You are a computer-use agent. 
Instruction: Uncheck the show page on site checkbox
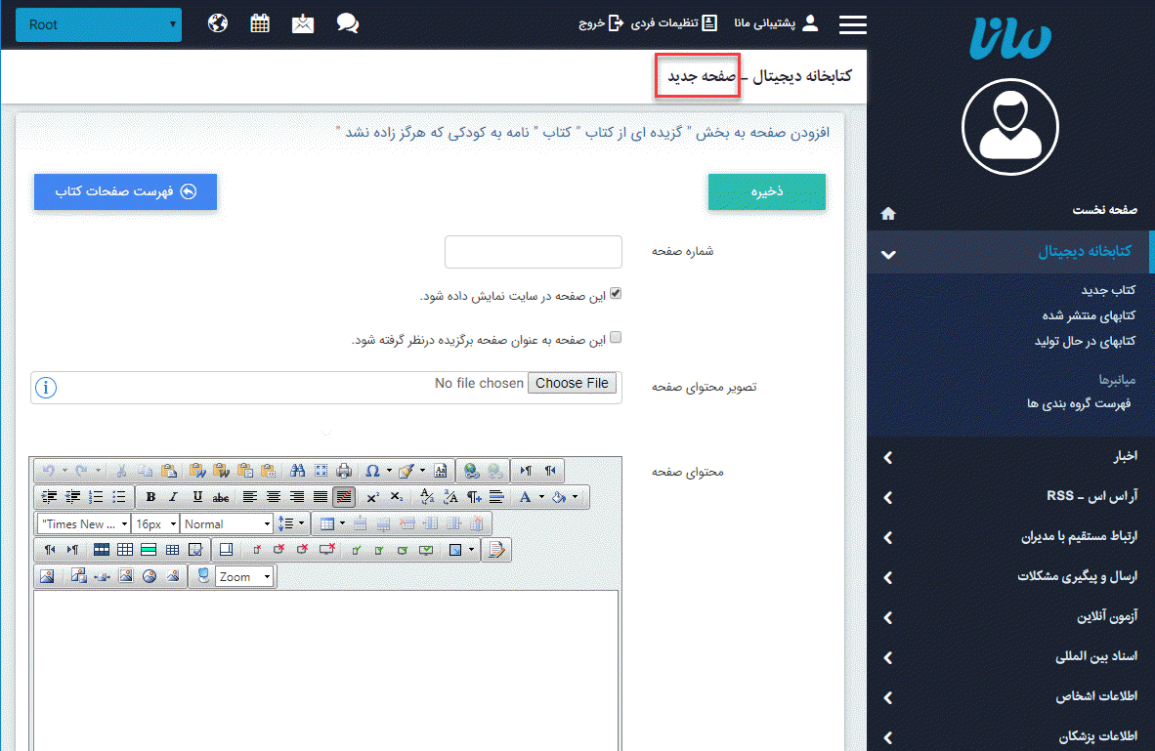pyautogui.click(x=615, y=292)
